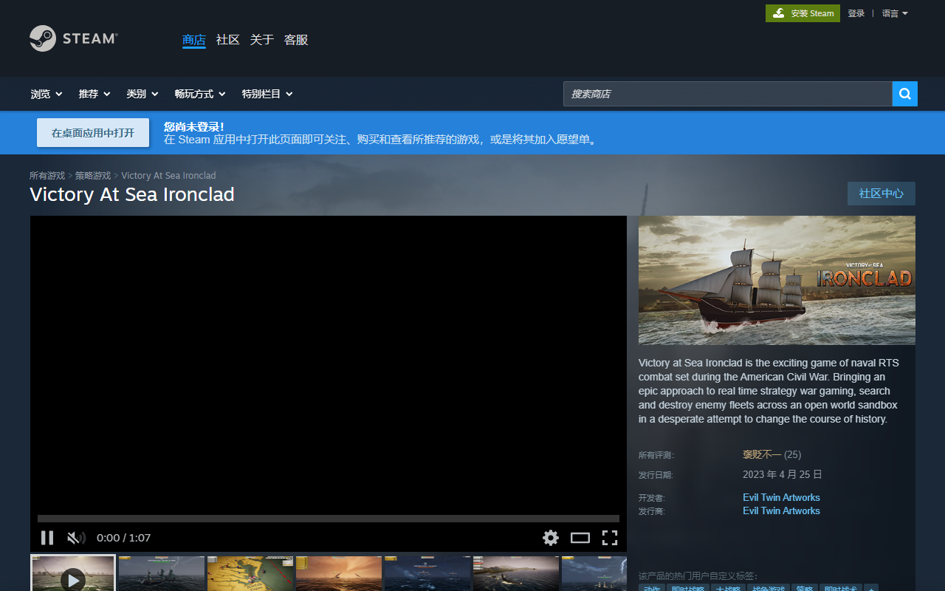Seek on the video progress bar
945x591 pixels.
(329, 519)
